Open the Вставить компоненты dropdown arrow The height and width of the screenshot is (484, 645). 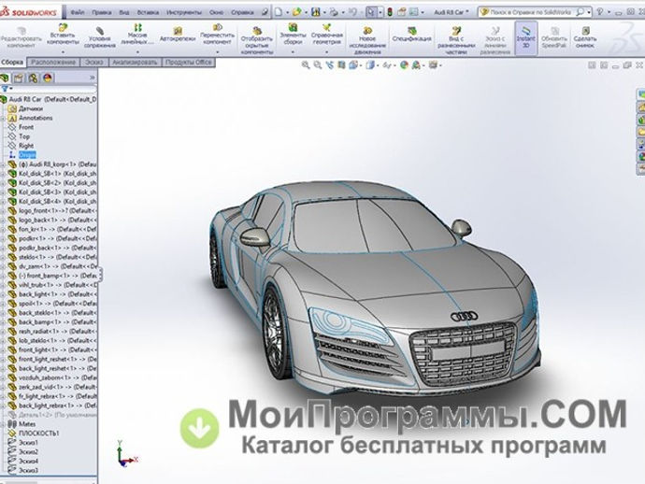pos(63,52)
